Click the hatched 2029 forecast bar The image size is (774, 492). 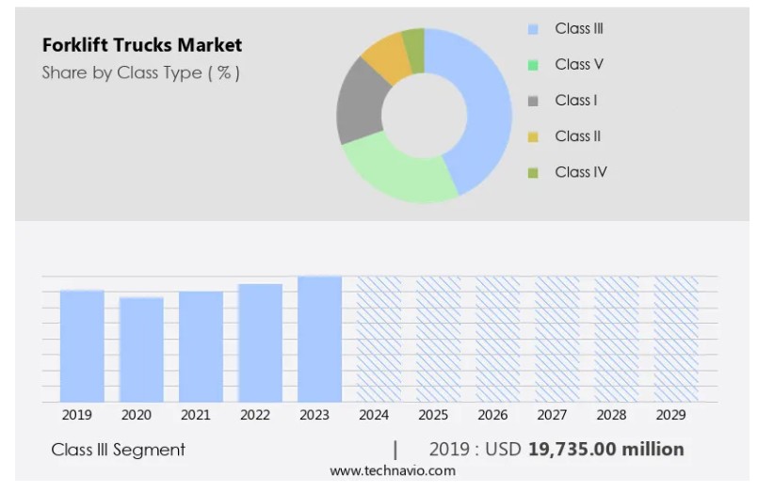click(x=676, y=340)
